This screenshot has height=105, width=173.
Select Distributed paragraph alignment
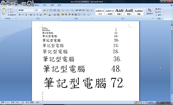(x=76, y=15)
